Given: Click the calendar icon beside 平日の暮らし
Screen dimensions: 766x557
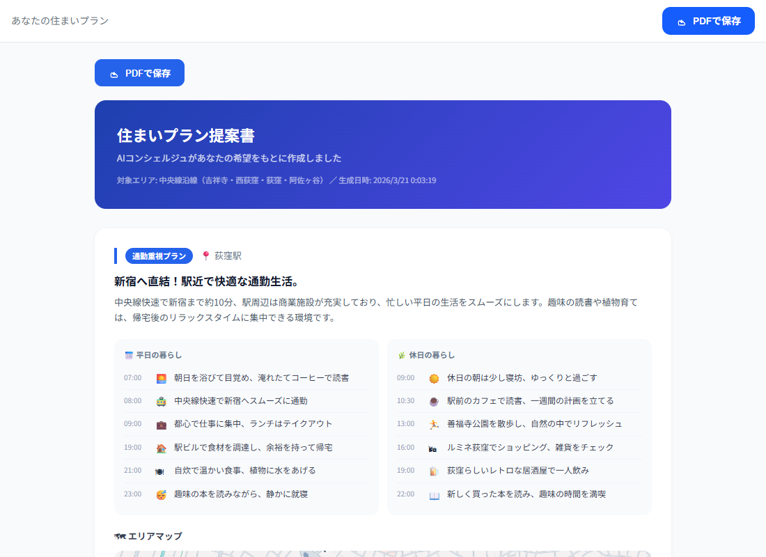Looking at the screenshot, I should click(128, 355).
